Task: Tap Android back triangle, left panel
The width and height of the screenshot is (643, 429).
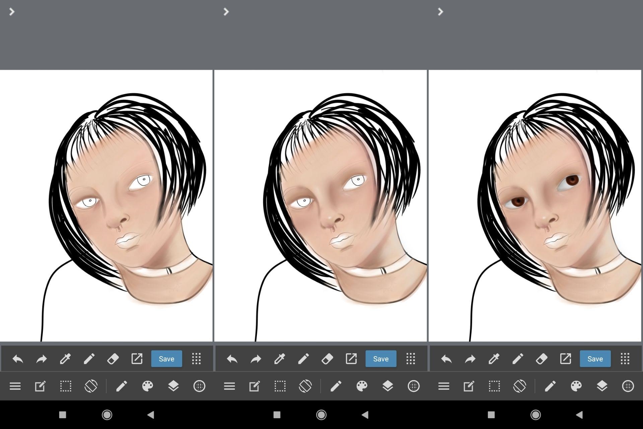Action: (151, 415)
